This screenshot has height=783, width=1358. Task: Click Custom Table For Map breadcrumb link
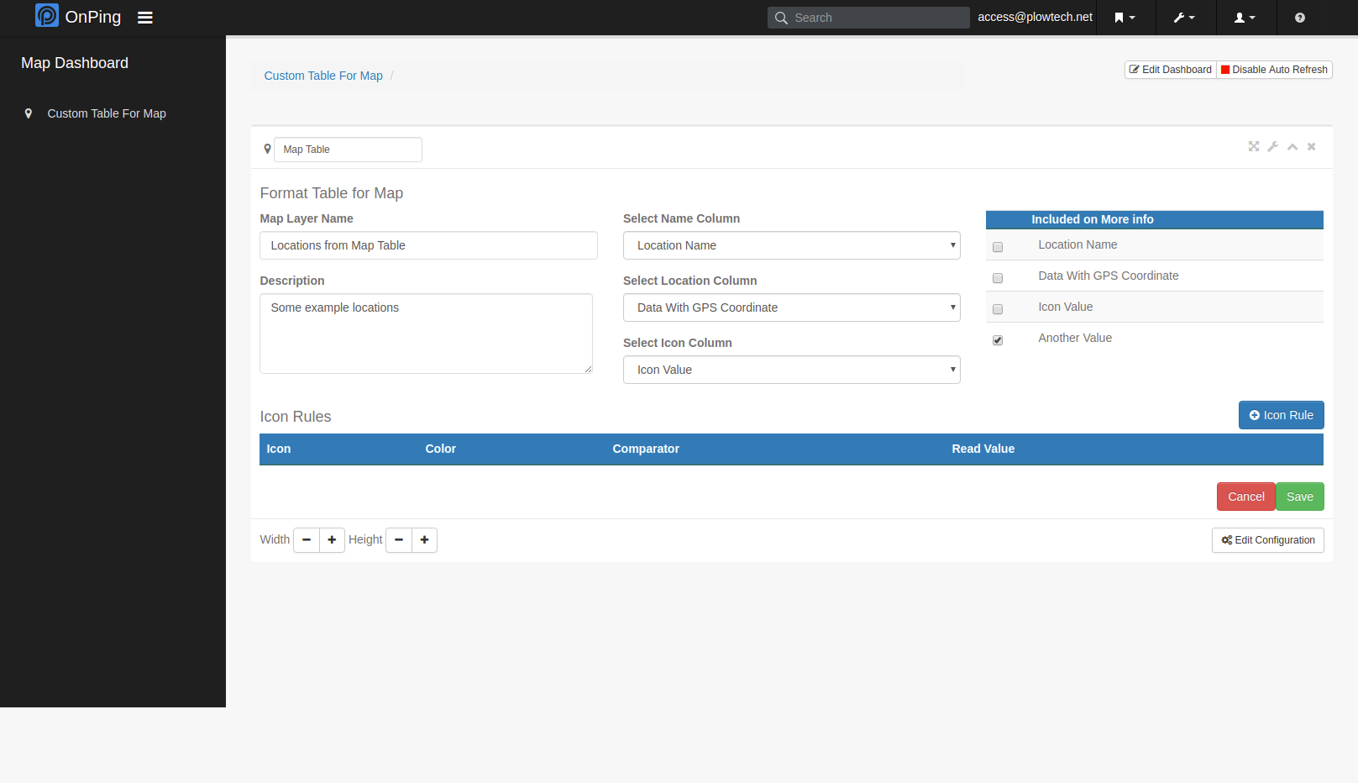pos(323,76)
